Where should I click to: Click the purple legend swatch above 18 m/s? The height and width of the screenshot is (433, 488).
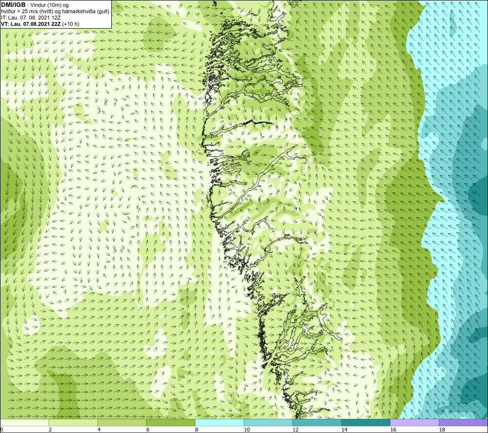(463, 422)
